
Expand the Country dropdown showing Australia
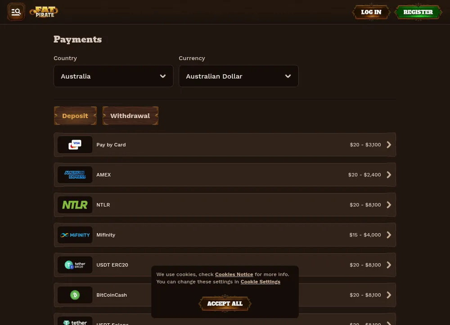tap(113, 76)
